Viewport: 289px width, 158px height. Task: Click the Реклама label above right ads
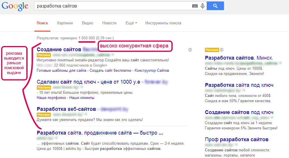coord(212,50)
